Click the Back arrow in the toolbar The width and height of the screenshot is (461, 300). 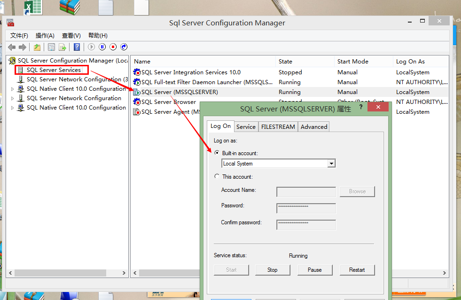(x=12, y=47)
